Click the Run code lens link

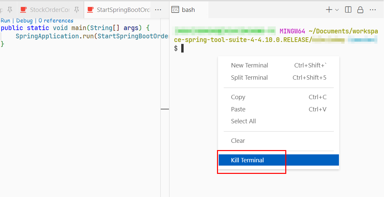pos(5,20)
